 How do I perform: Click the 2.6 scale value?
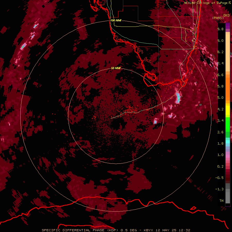(x=220, y=132)
